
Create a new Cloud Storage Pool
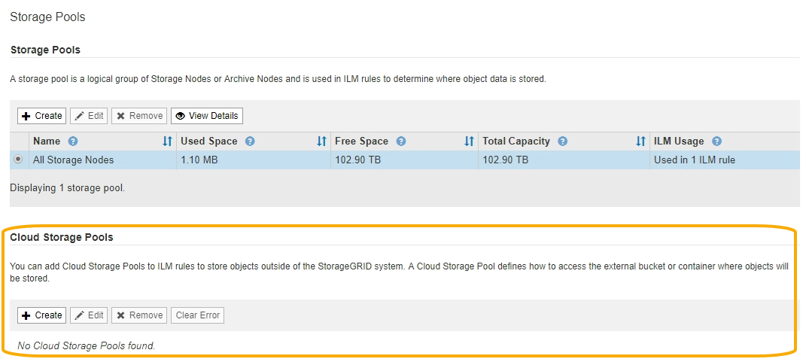tap(42, 315)
